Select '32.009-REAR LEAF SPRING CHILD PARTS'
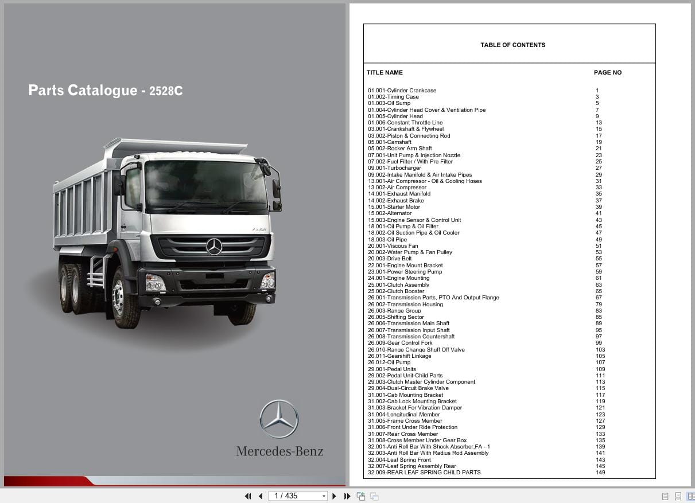Viewport: 695px width, 503px height. click(x=425, y=473)
